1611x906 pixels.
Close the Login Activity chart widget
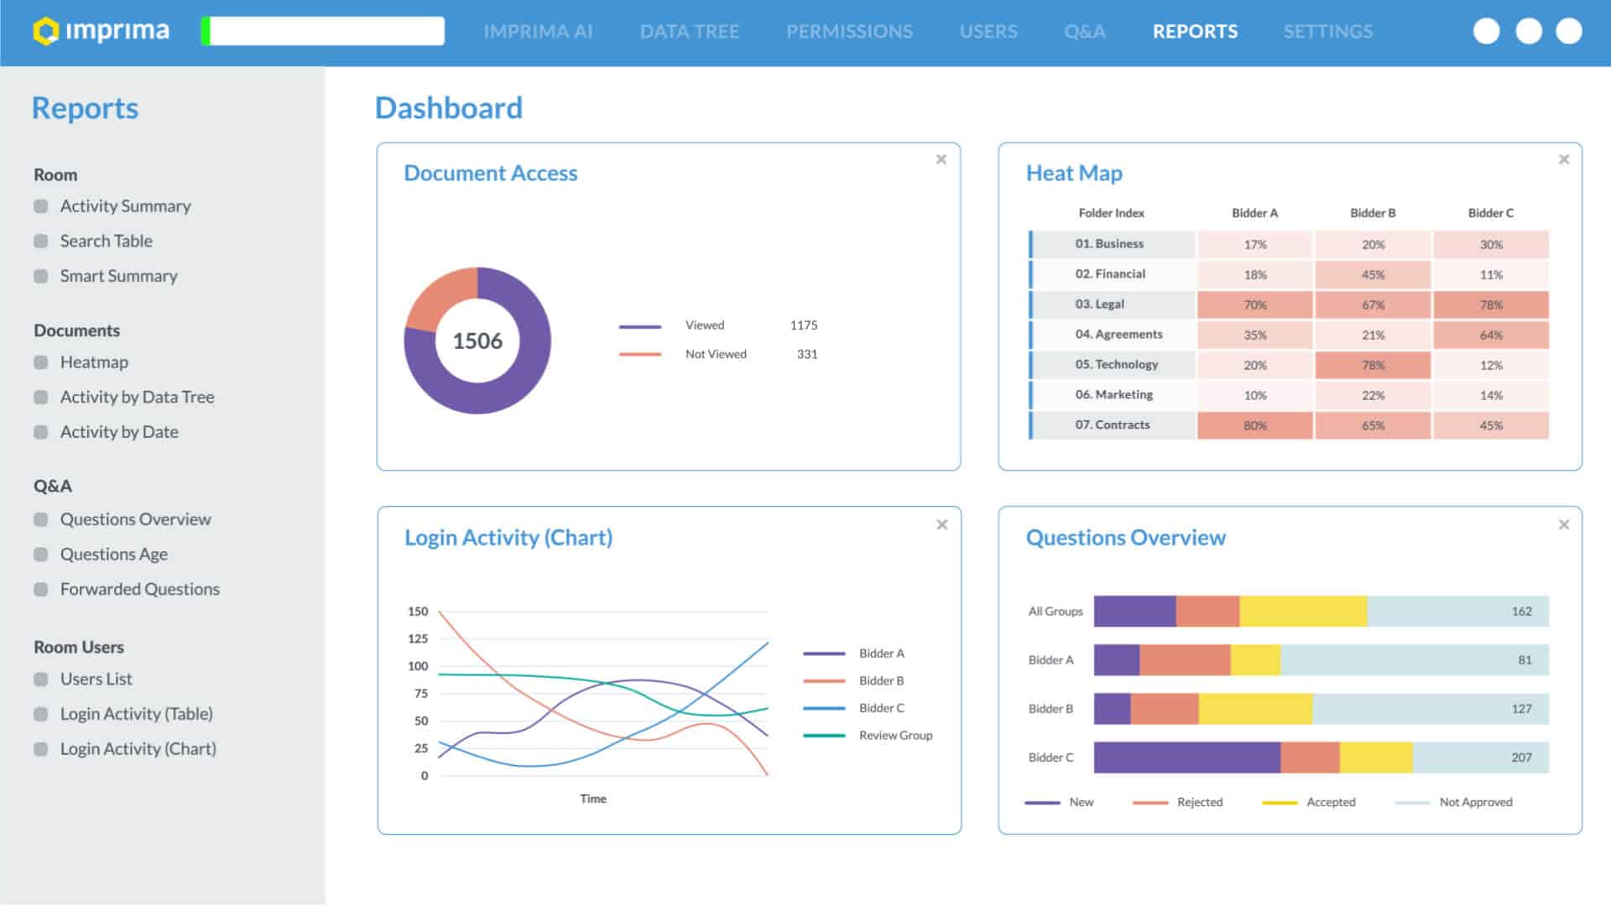pos(941,525)
